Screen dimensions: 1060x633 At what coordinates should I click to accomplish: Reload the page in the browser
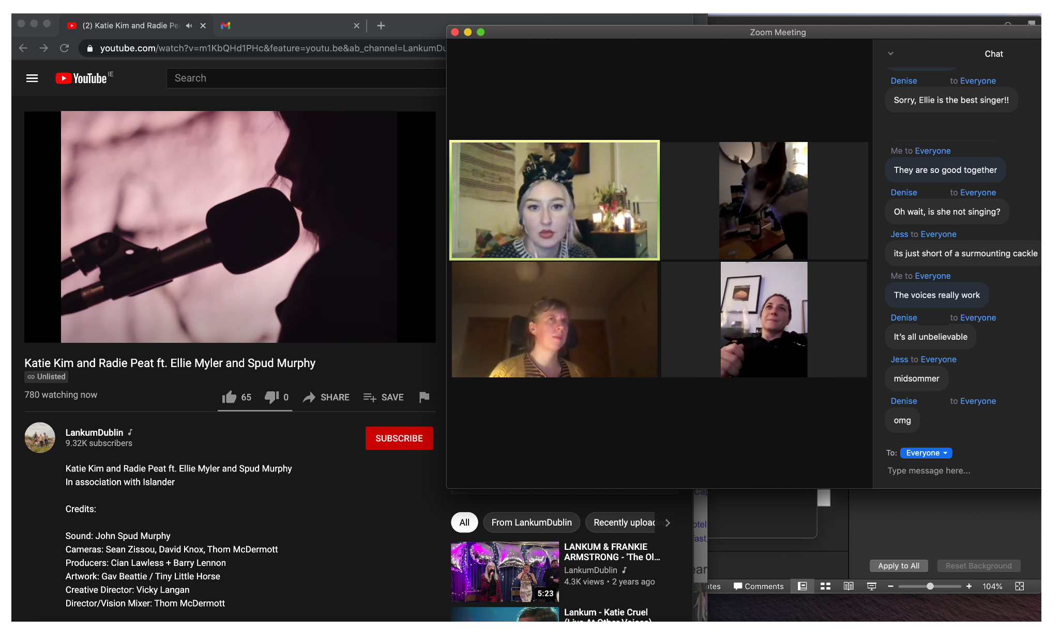[x=65, y=48]
